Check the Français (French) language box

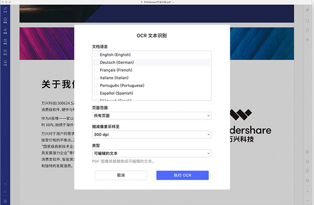[x=96, y=70]
